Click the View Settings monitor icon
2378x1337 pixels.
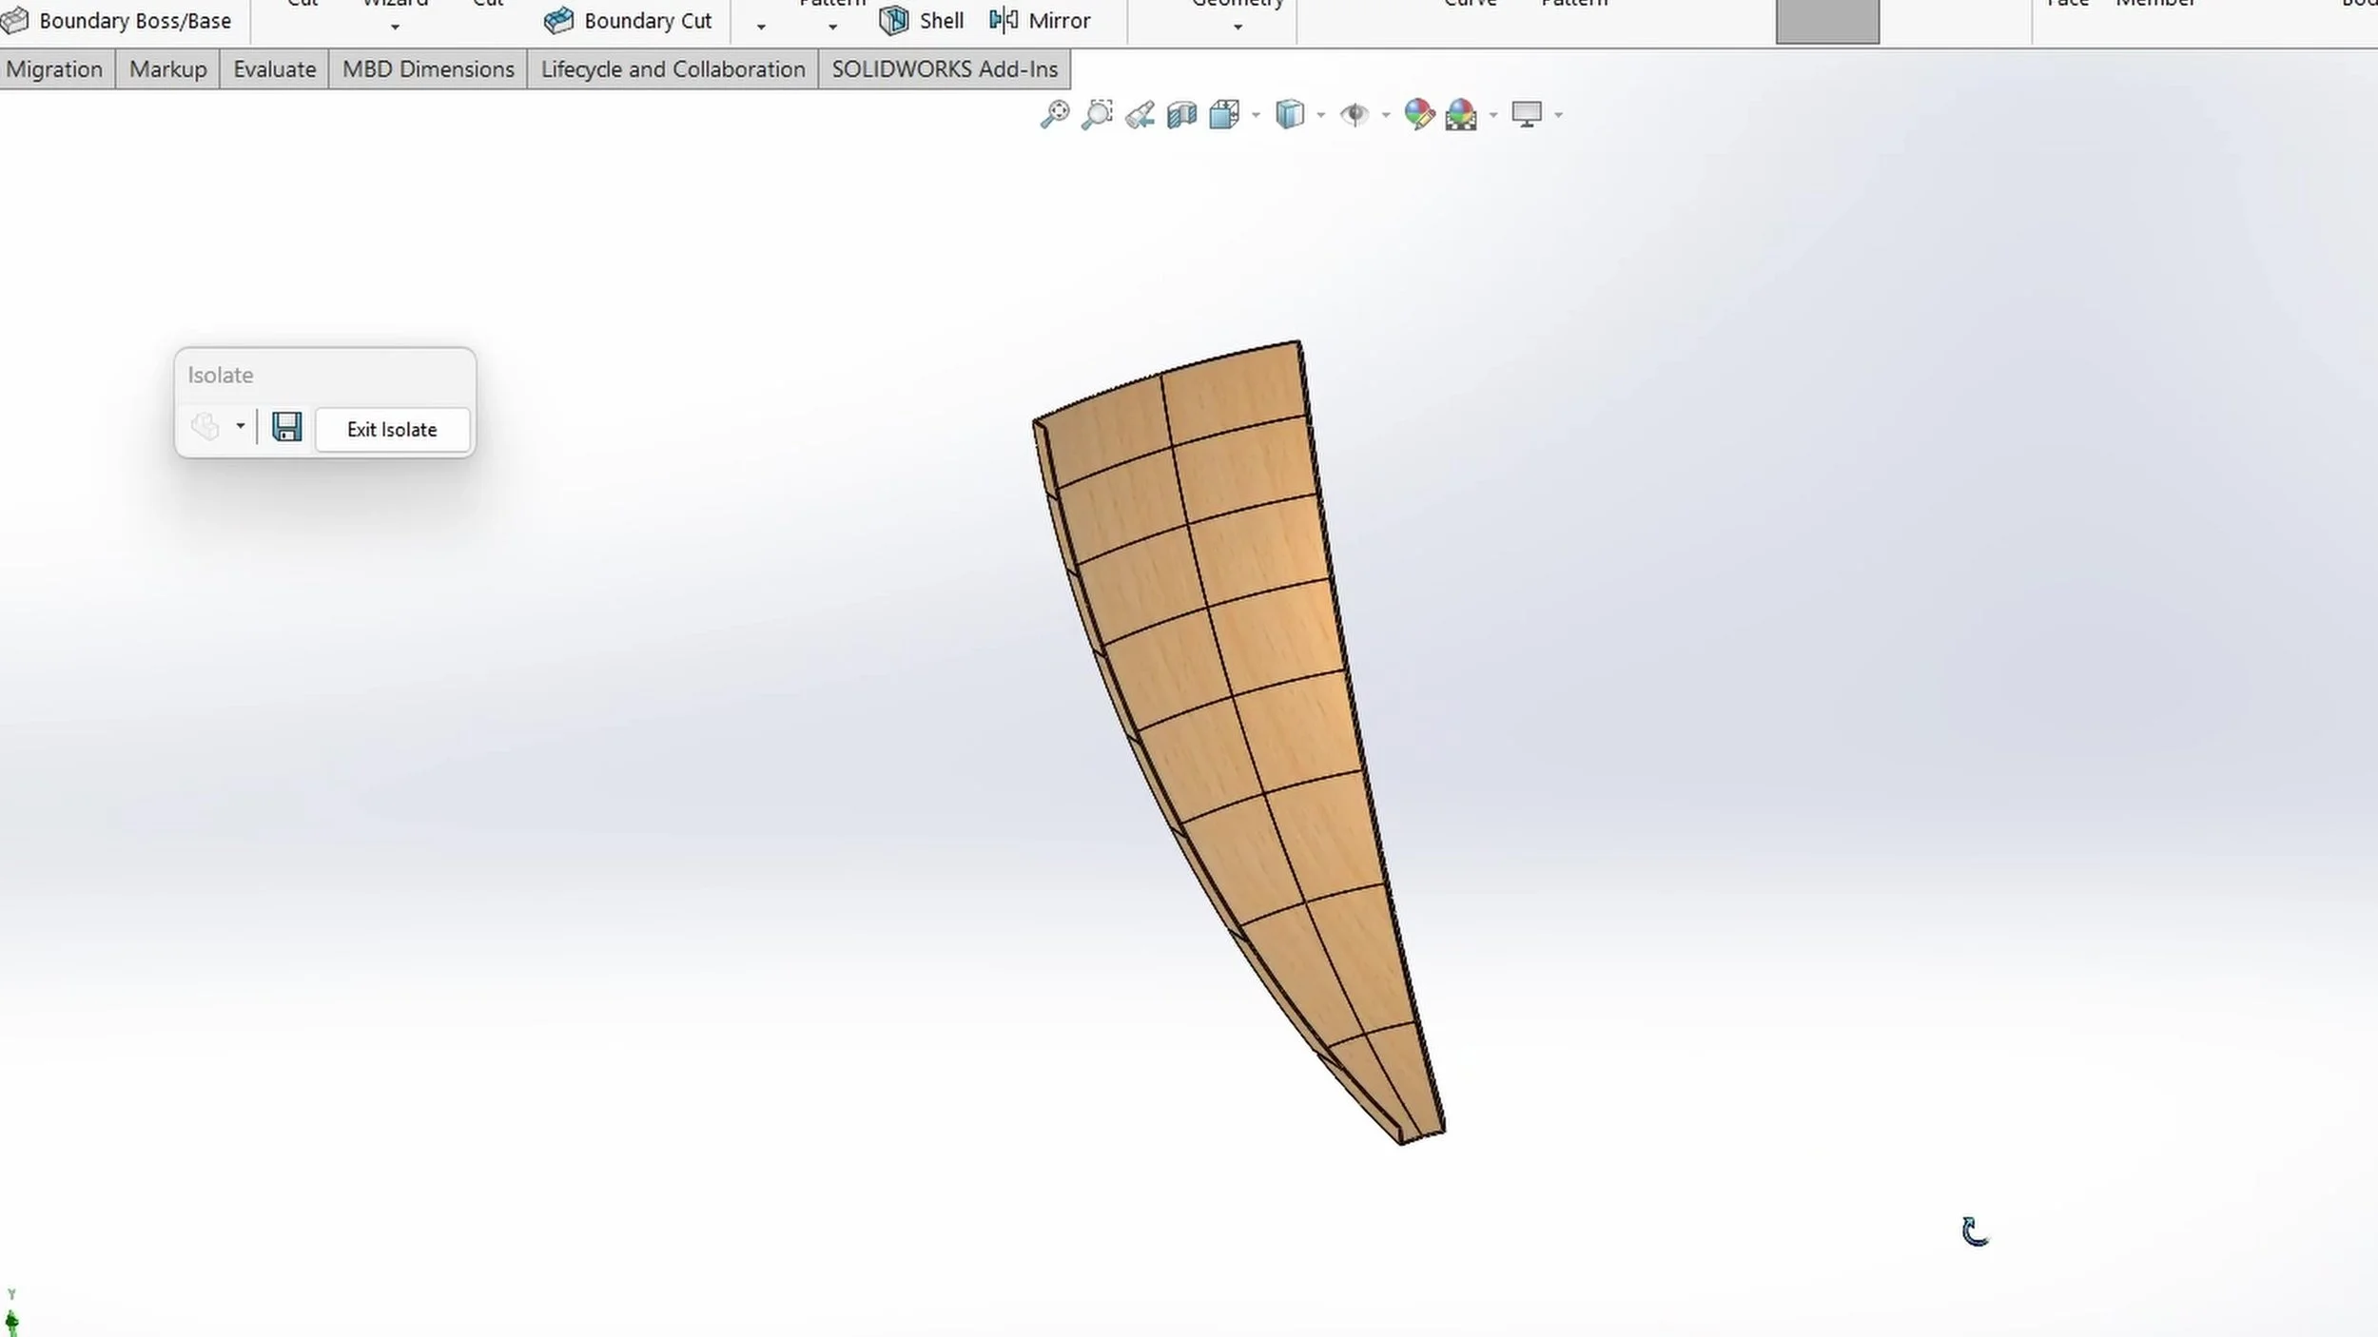tap(1527, 115)
